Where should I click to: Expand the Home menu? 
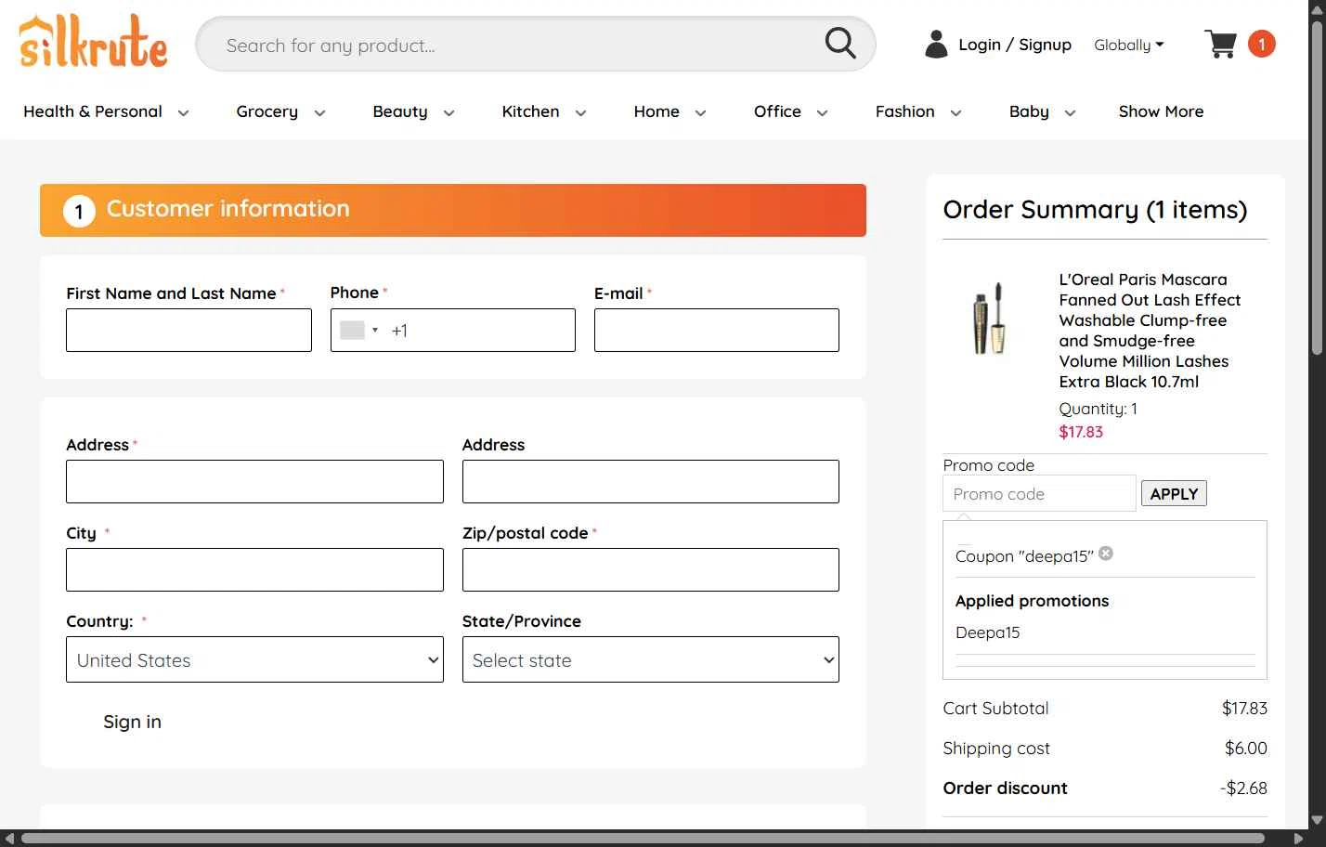pyautogui.click(x=669, y=111)
